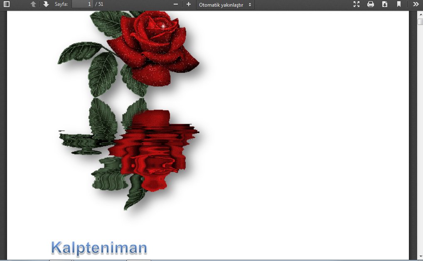
Task: Zoom in with the plus button
Action: coord(189,4)
